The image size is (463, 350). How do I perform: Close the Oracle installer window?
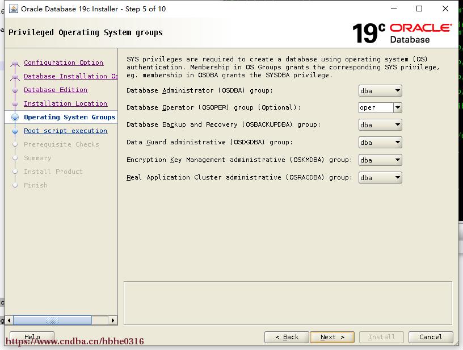(445, 9)
